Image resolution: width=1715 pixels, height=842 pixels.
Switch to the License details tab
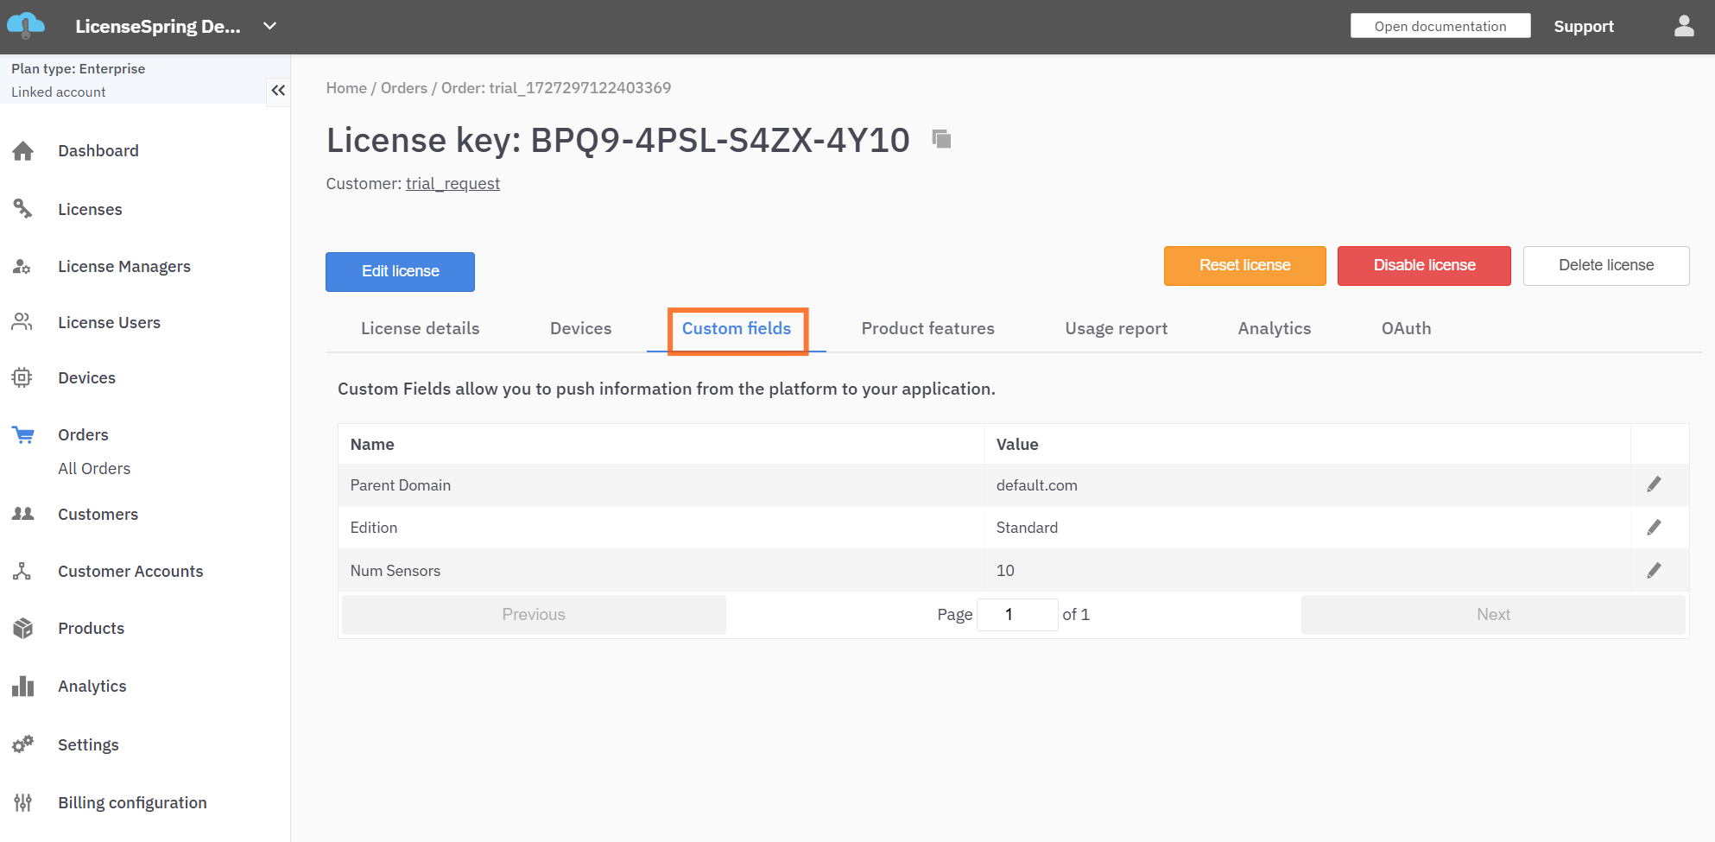[420, 329]
